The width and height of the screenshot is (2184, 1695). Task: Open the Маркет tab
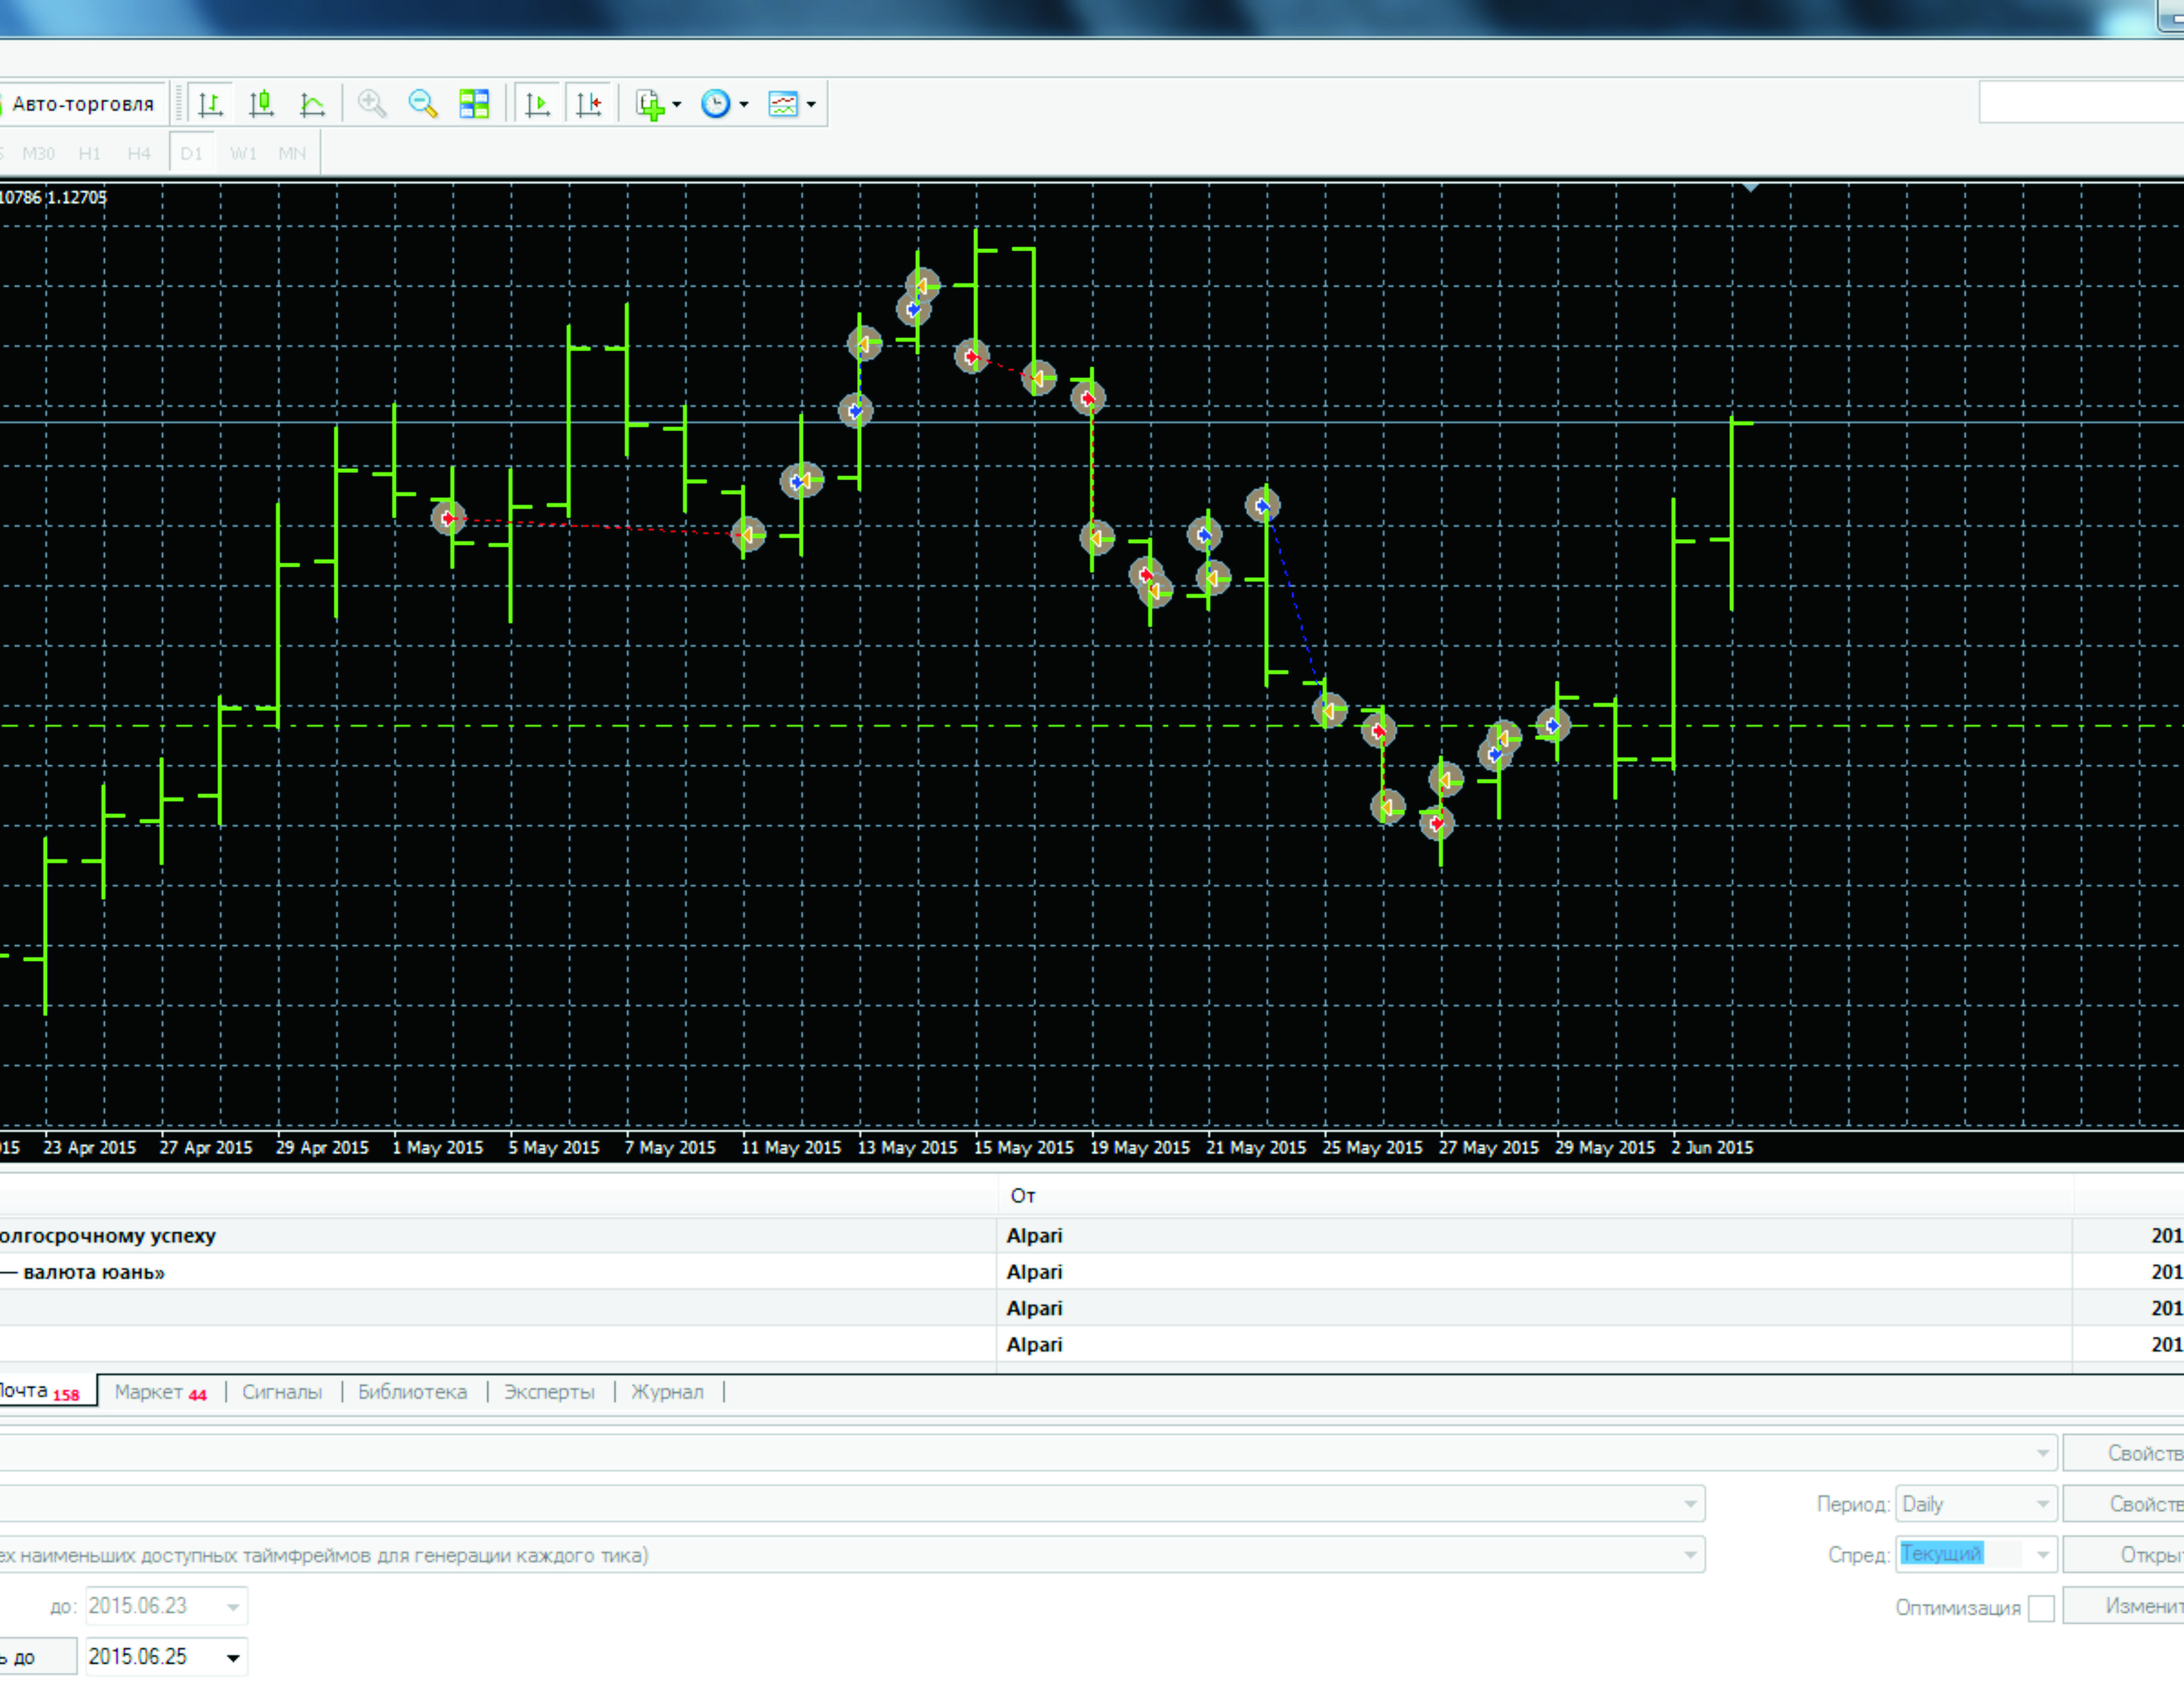click(160, 1392)
